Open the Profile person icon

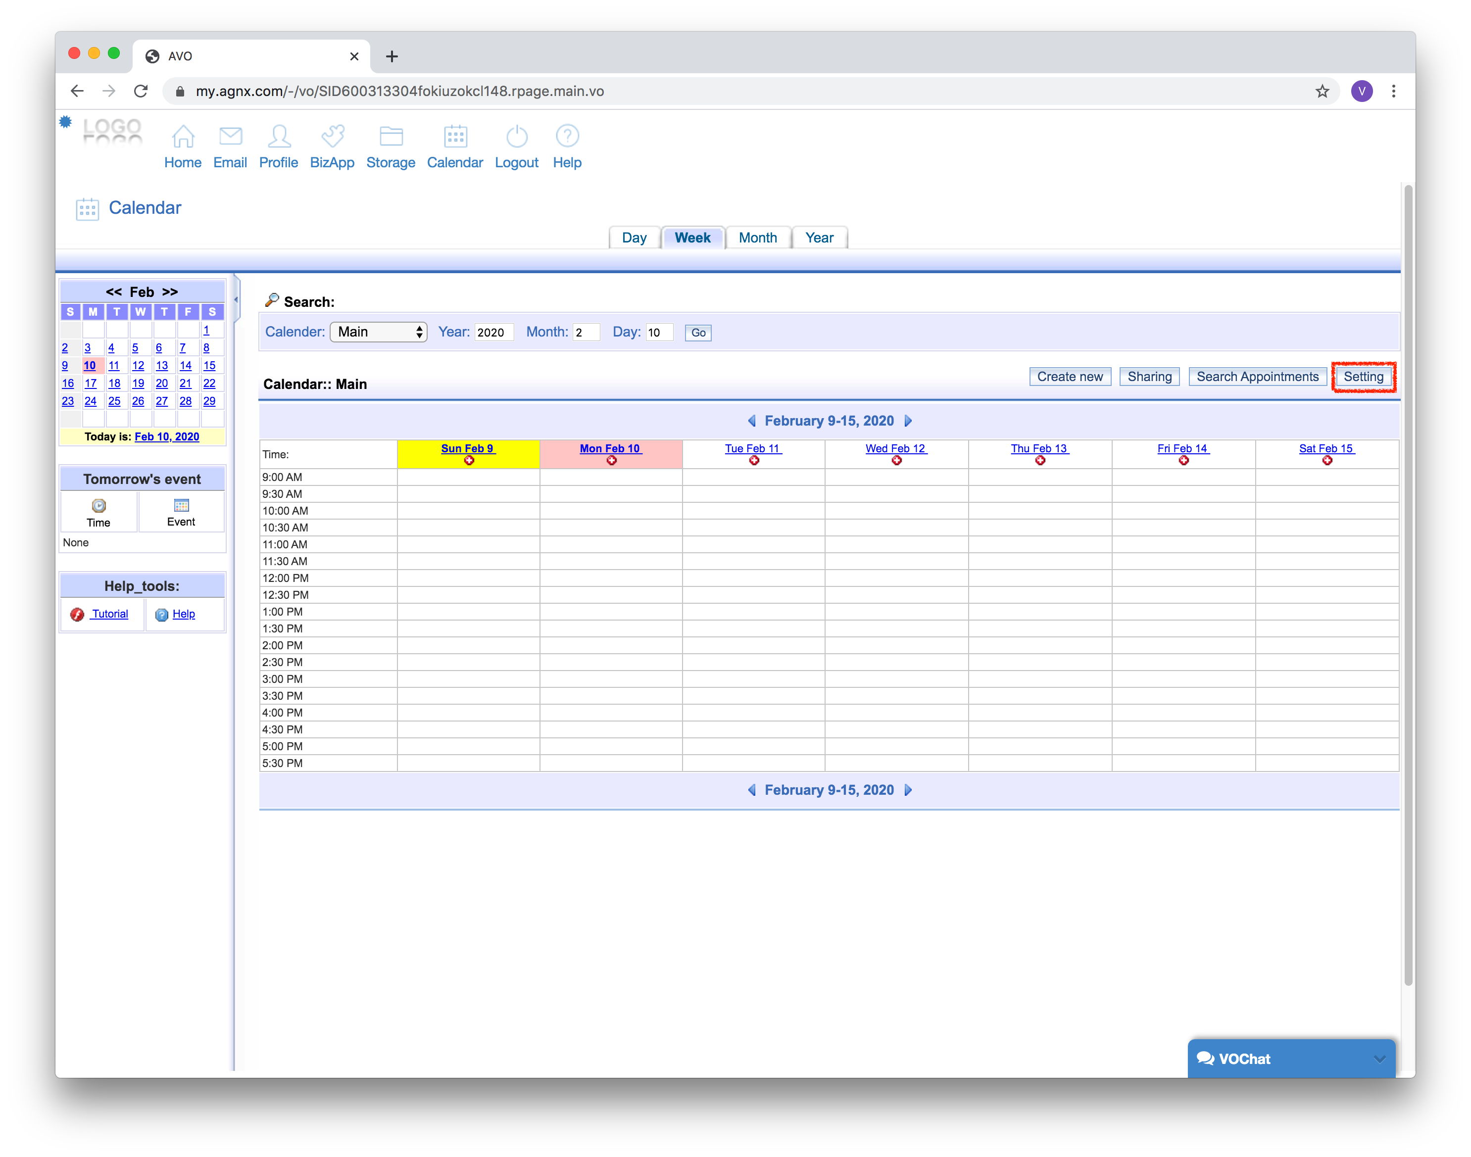coord(279,136)
